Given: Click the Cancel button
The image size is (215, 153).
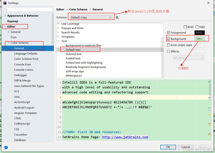Looking at the screenshot, I should pos(186,147).
